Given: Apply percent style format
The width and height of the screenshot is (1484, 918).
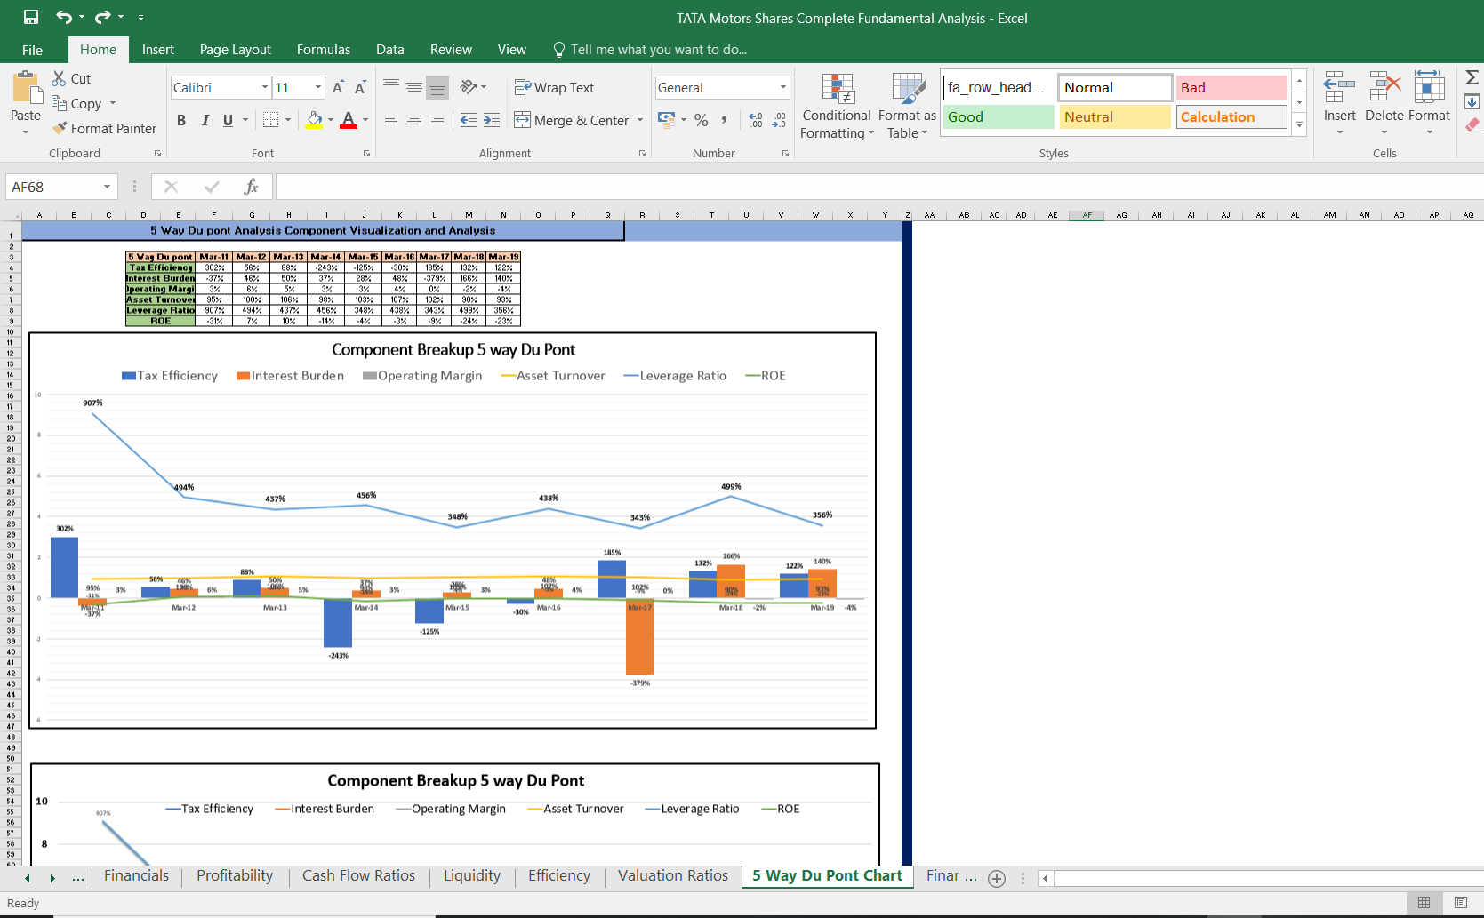Looking at the screenshot, I should [x=702, y=120].
